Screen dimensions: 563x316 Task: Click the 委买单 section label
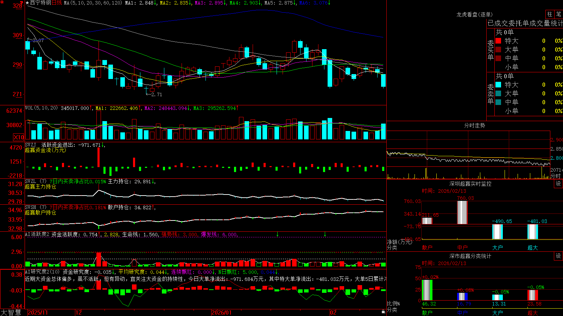click(x=491, y=50)
